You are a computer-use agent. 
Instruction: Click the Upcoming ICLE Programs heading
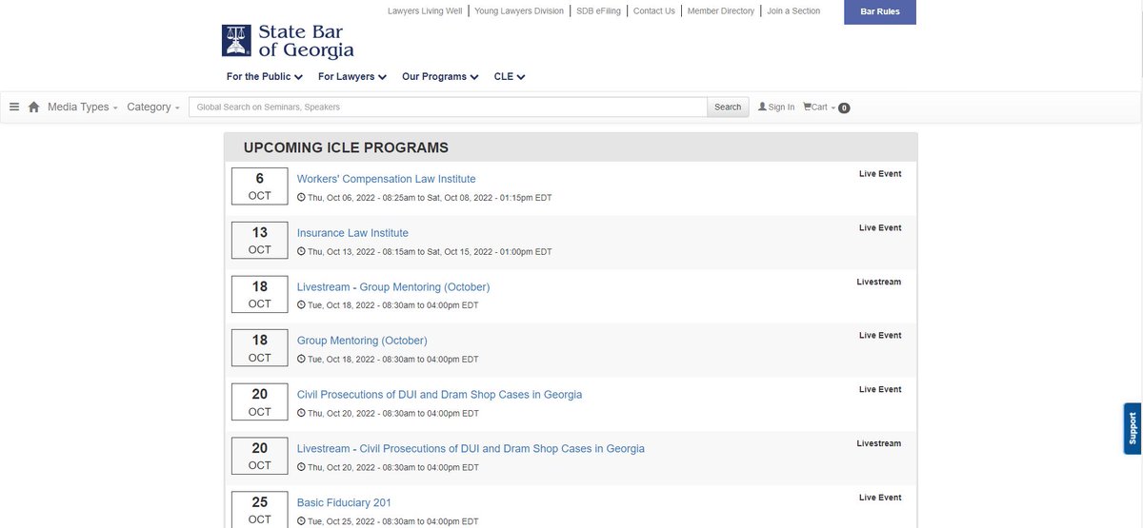point(346,147)
